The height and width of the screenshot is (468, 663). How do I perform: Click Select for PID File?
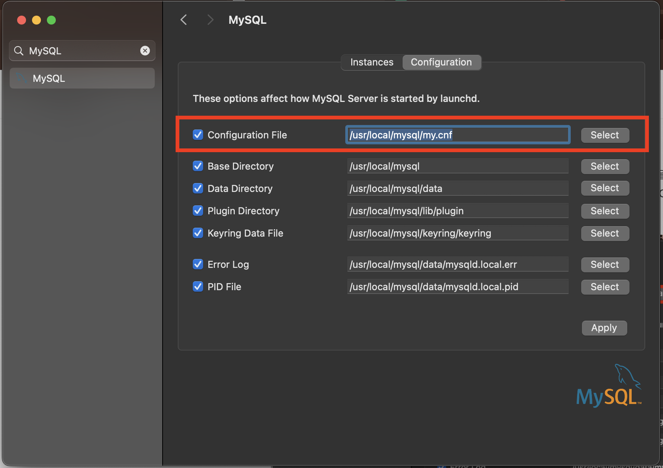pos(605,287)
